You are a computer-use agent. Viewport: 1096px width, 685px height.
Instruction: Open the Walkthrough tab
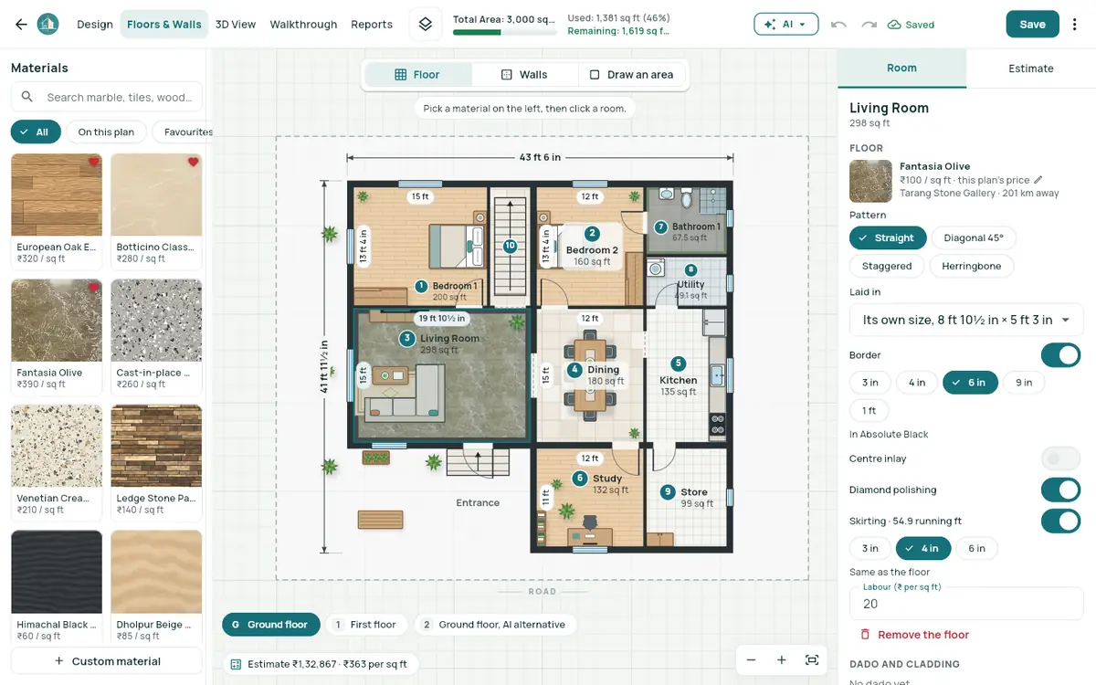click(x=303, y=25)
